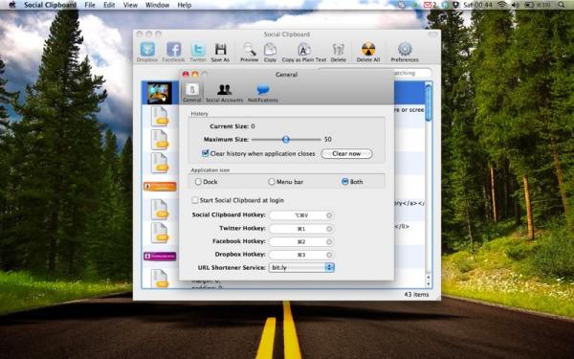Screen dimensions: 574x359
Task: Open the Help menu
Action: pyautogui.click(x=184, y=5)
